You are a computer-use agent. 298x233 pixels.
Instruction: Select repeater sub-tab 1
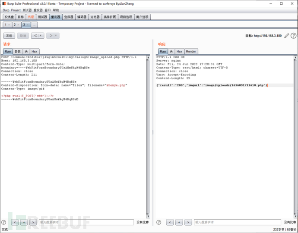[6, 25]
